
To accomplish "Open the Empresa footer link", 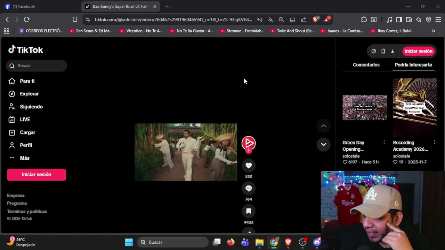I will point(16,195).
